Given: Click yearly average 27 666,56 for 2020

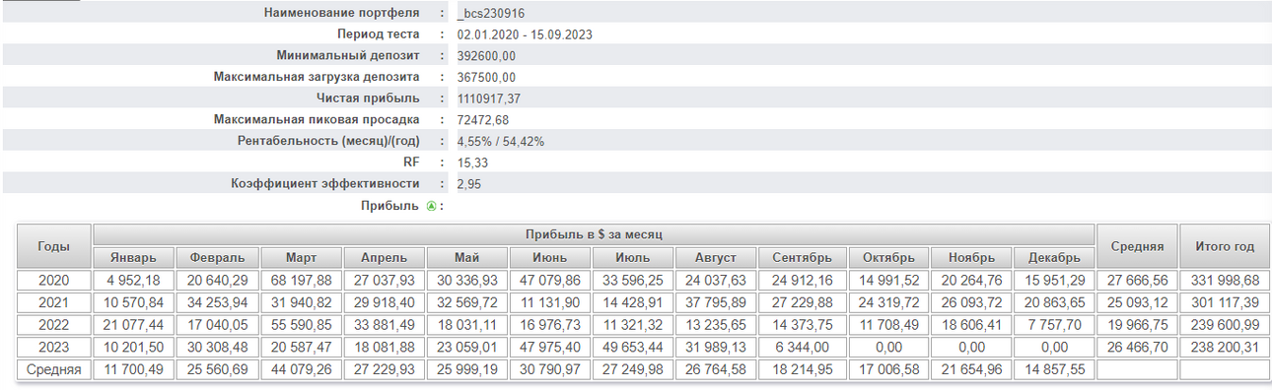Looking at the screenshot, I should (x=1137, y=281).
